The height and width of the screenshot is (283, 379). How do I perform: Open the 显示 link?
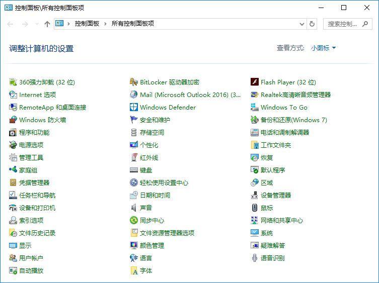point(25,245)
